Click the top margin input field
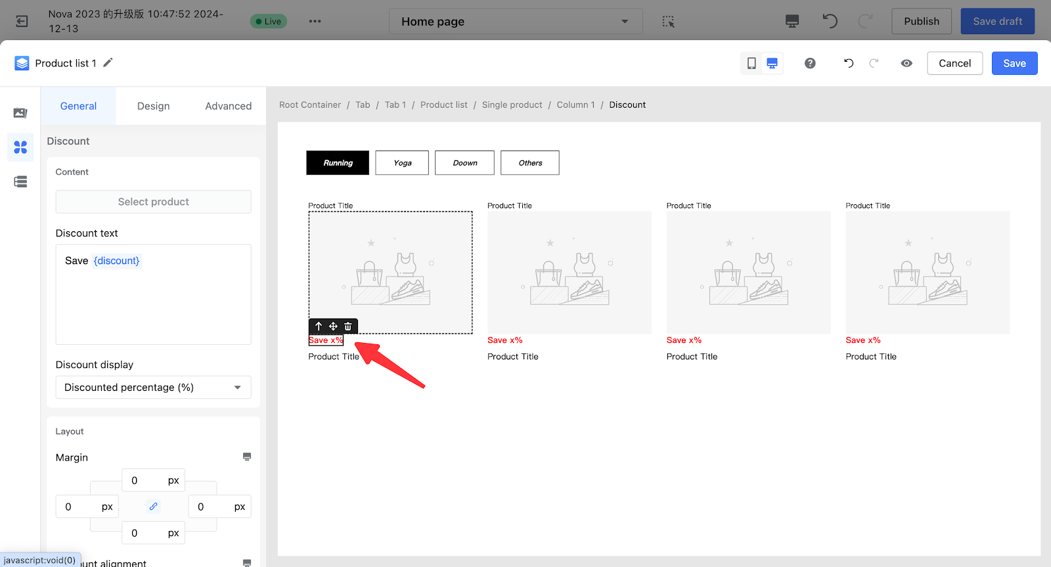This screenshot has height=567, width=1051. (145, 480)
